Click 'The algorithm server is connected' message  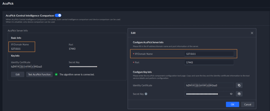coord(77,75)
